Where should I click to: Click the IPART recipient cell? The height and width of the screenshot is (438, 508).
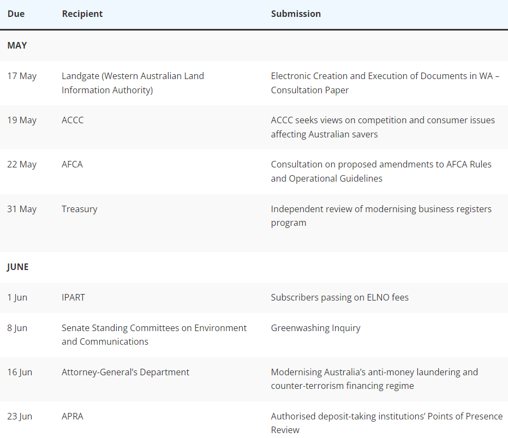click(x=73, y=297)
